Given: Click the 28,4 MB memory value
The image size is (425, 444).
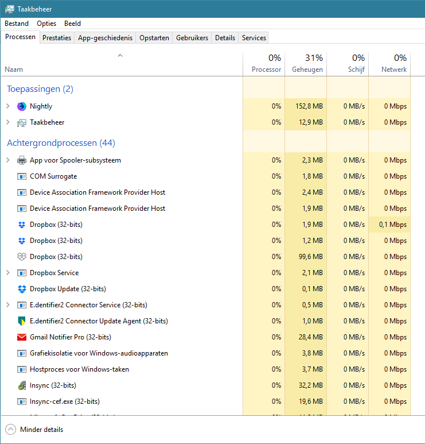Looking at the screenshot, I should [x=311, y=337].
